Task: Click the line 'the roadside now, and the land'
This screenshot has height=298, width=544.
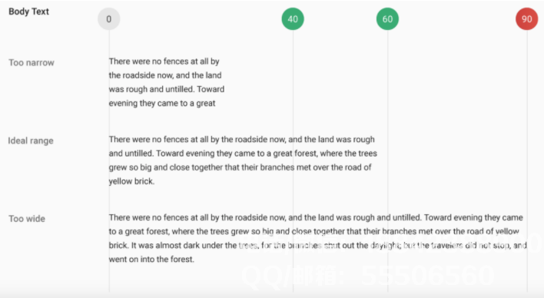Action: point(165,75)
